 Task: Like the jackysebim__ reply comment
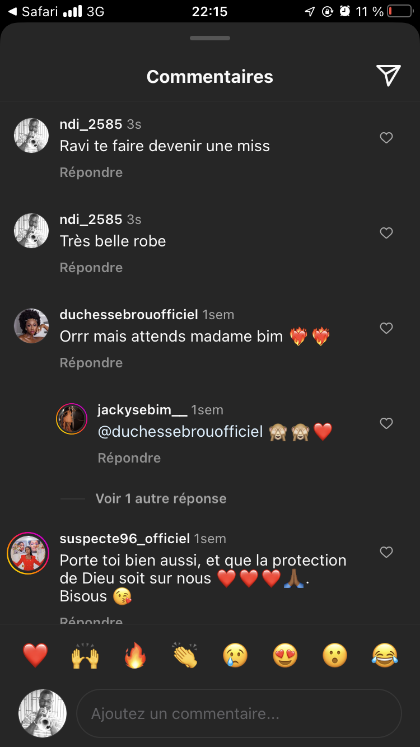coord(386,423)
